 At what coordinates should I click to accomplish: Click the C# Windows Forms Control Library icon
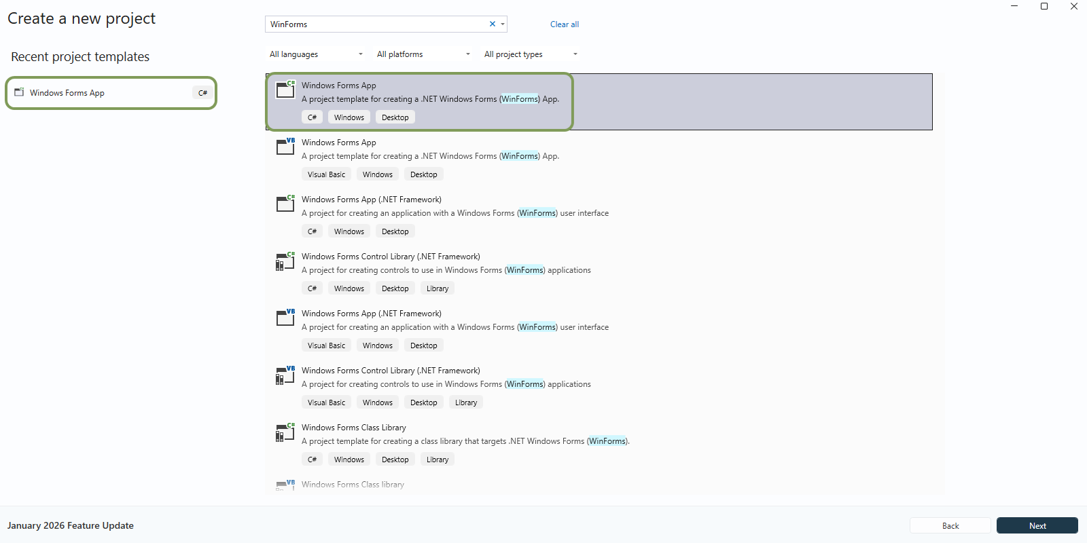click(285, 261)
